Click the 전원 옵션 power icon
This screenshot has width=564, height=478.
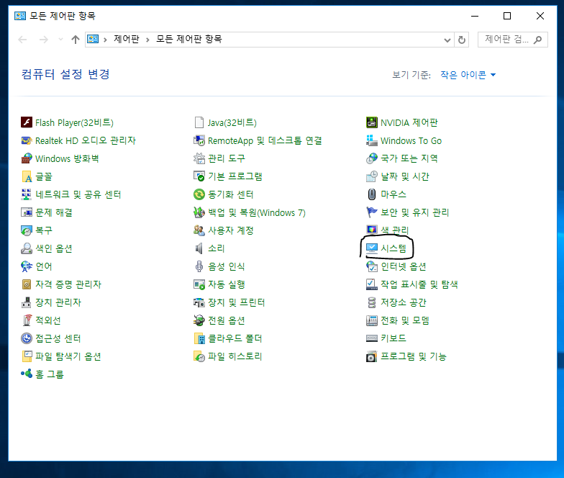coord(199,320)
